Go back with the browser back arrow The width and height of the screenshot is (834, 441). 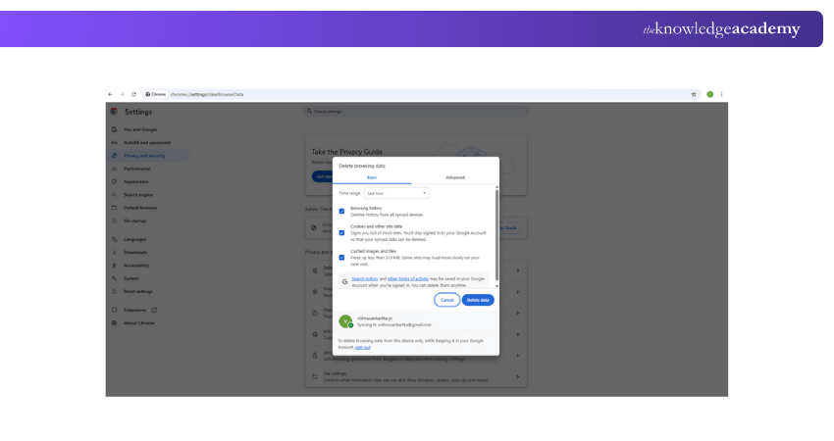[110, 95]
